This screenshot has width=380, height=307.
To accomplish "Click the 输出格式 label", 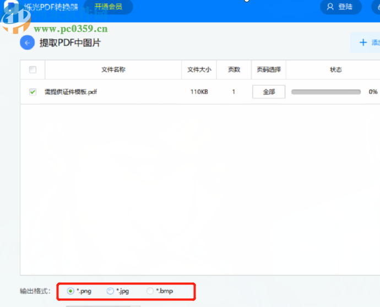I will click(x=35, y=291).
